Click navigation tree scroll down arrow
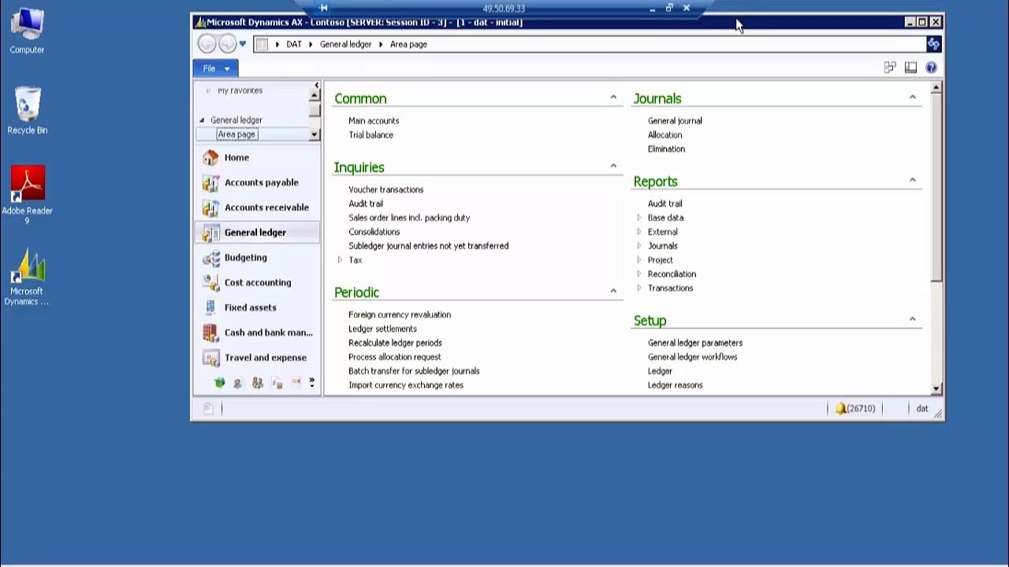Screen dimensions: 1009x567 click(x=315, y=135)
